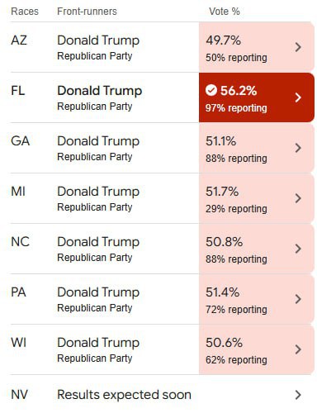The image size is (317, 413).
Task: Expand Arizona race results chevron
Action: point(298,47)
